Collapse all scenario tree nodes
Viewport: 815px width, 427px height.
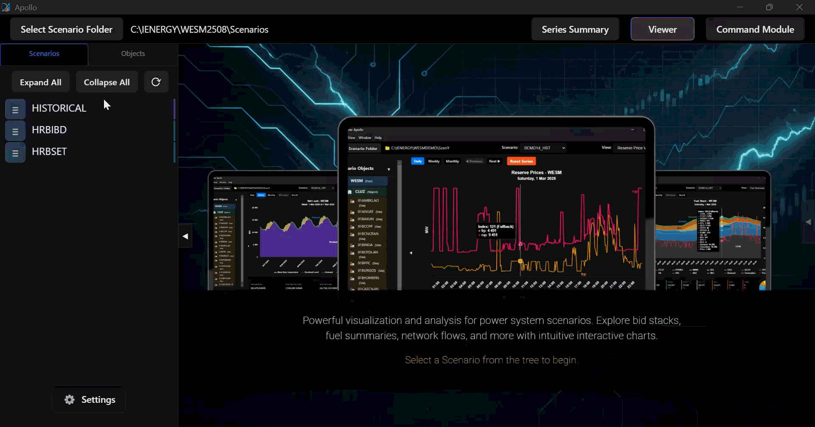(107, 82)
